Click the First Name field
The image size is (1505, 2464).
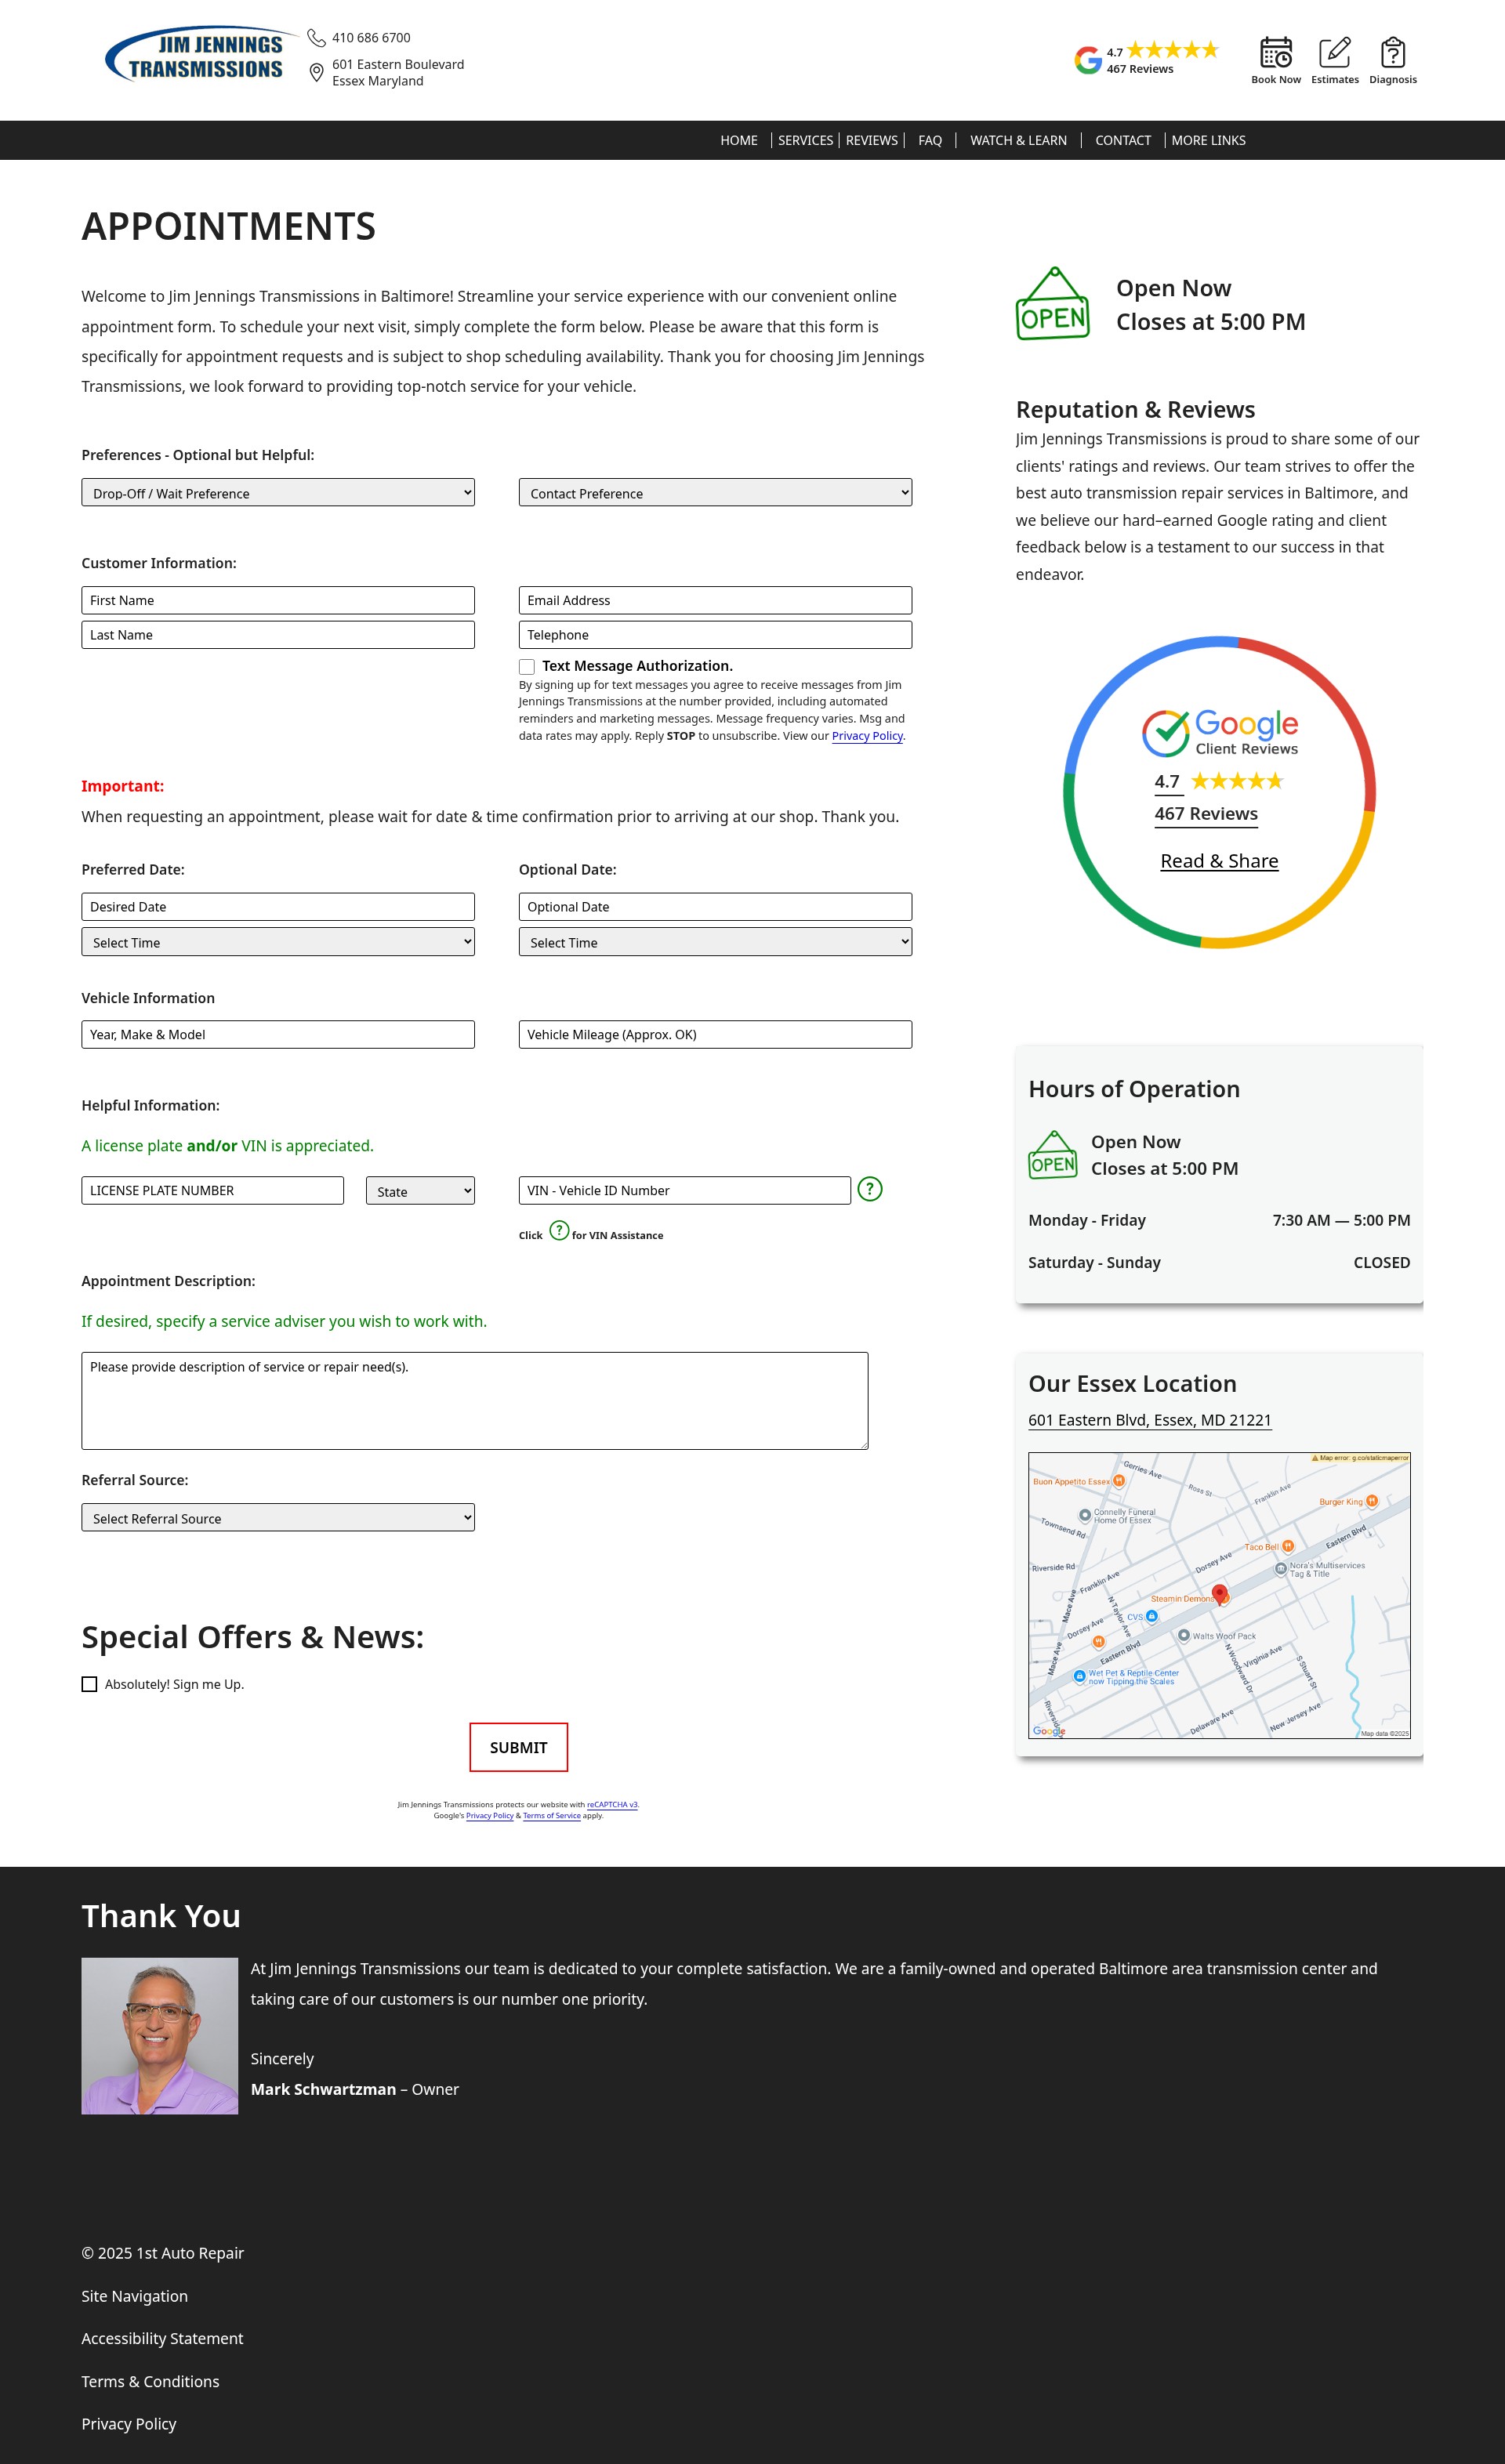(x=278, y=600)
